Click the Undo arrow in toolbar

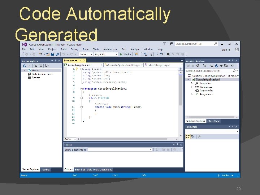[64, 54]
